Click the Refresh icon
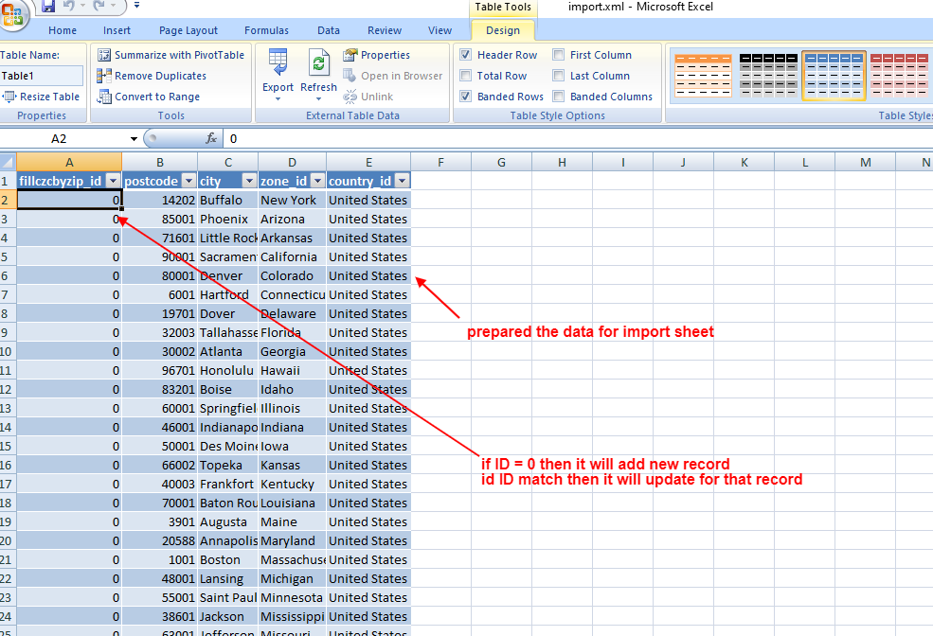The height and width of the screenshot is (636, 933). [319, 63]
